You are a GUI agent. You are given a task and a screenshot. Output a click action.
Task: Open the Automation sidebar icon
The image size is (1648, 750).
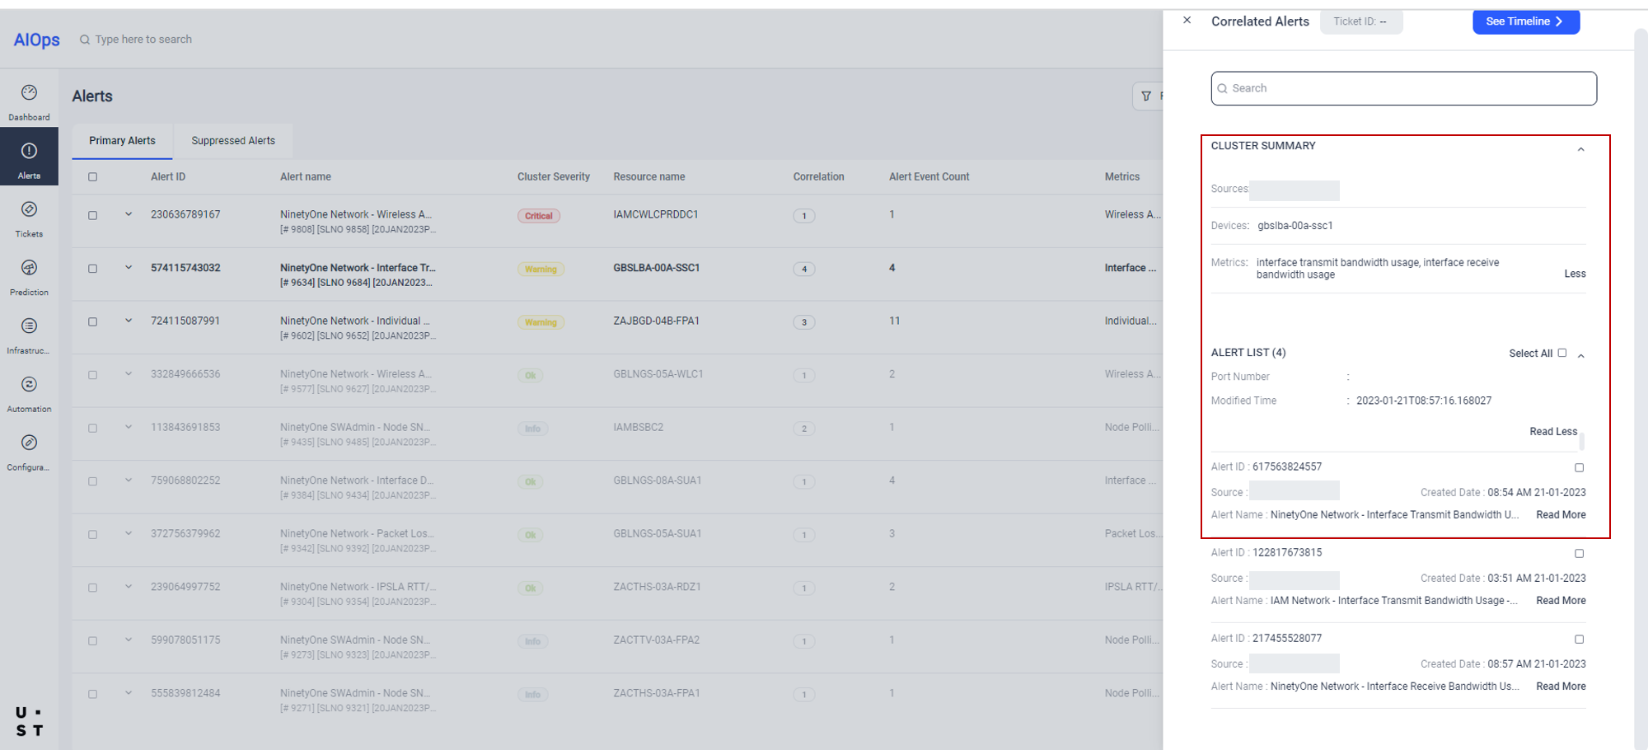point(29,386)
